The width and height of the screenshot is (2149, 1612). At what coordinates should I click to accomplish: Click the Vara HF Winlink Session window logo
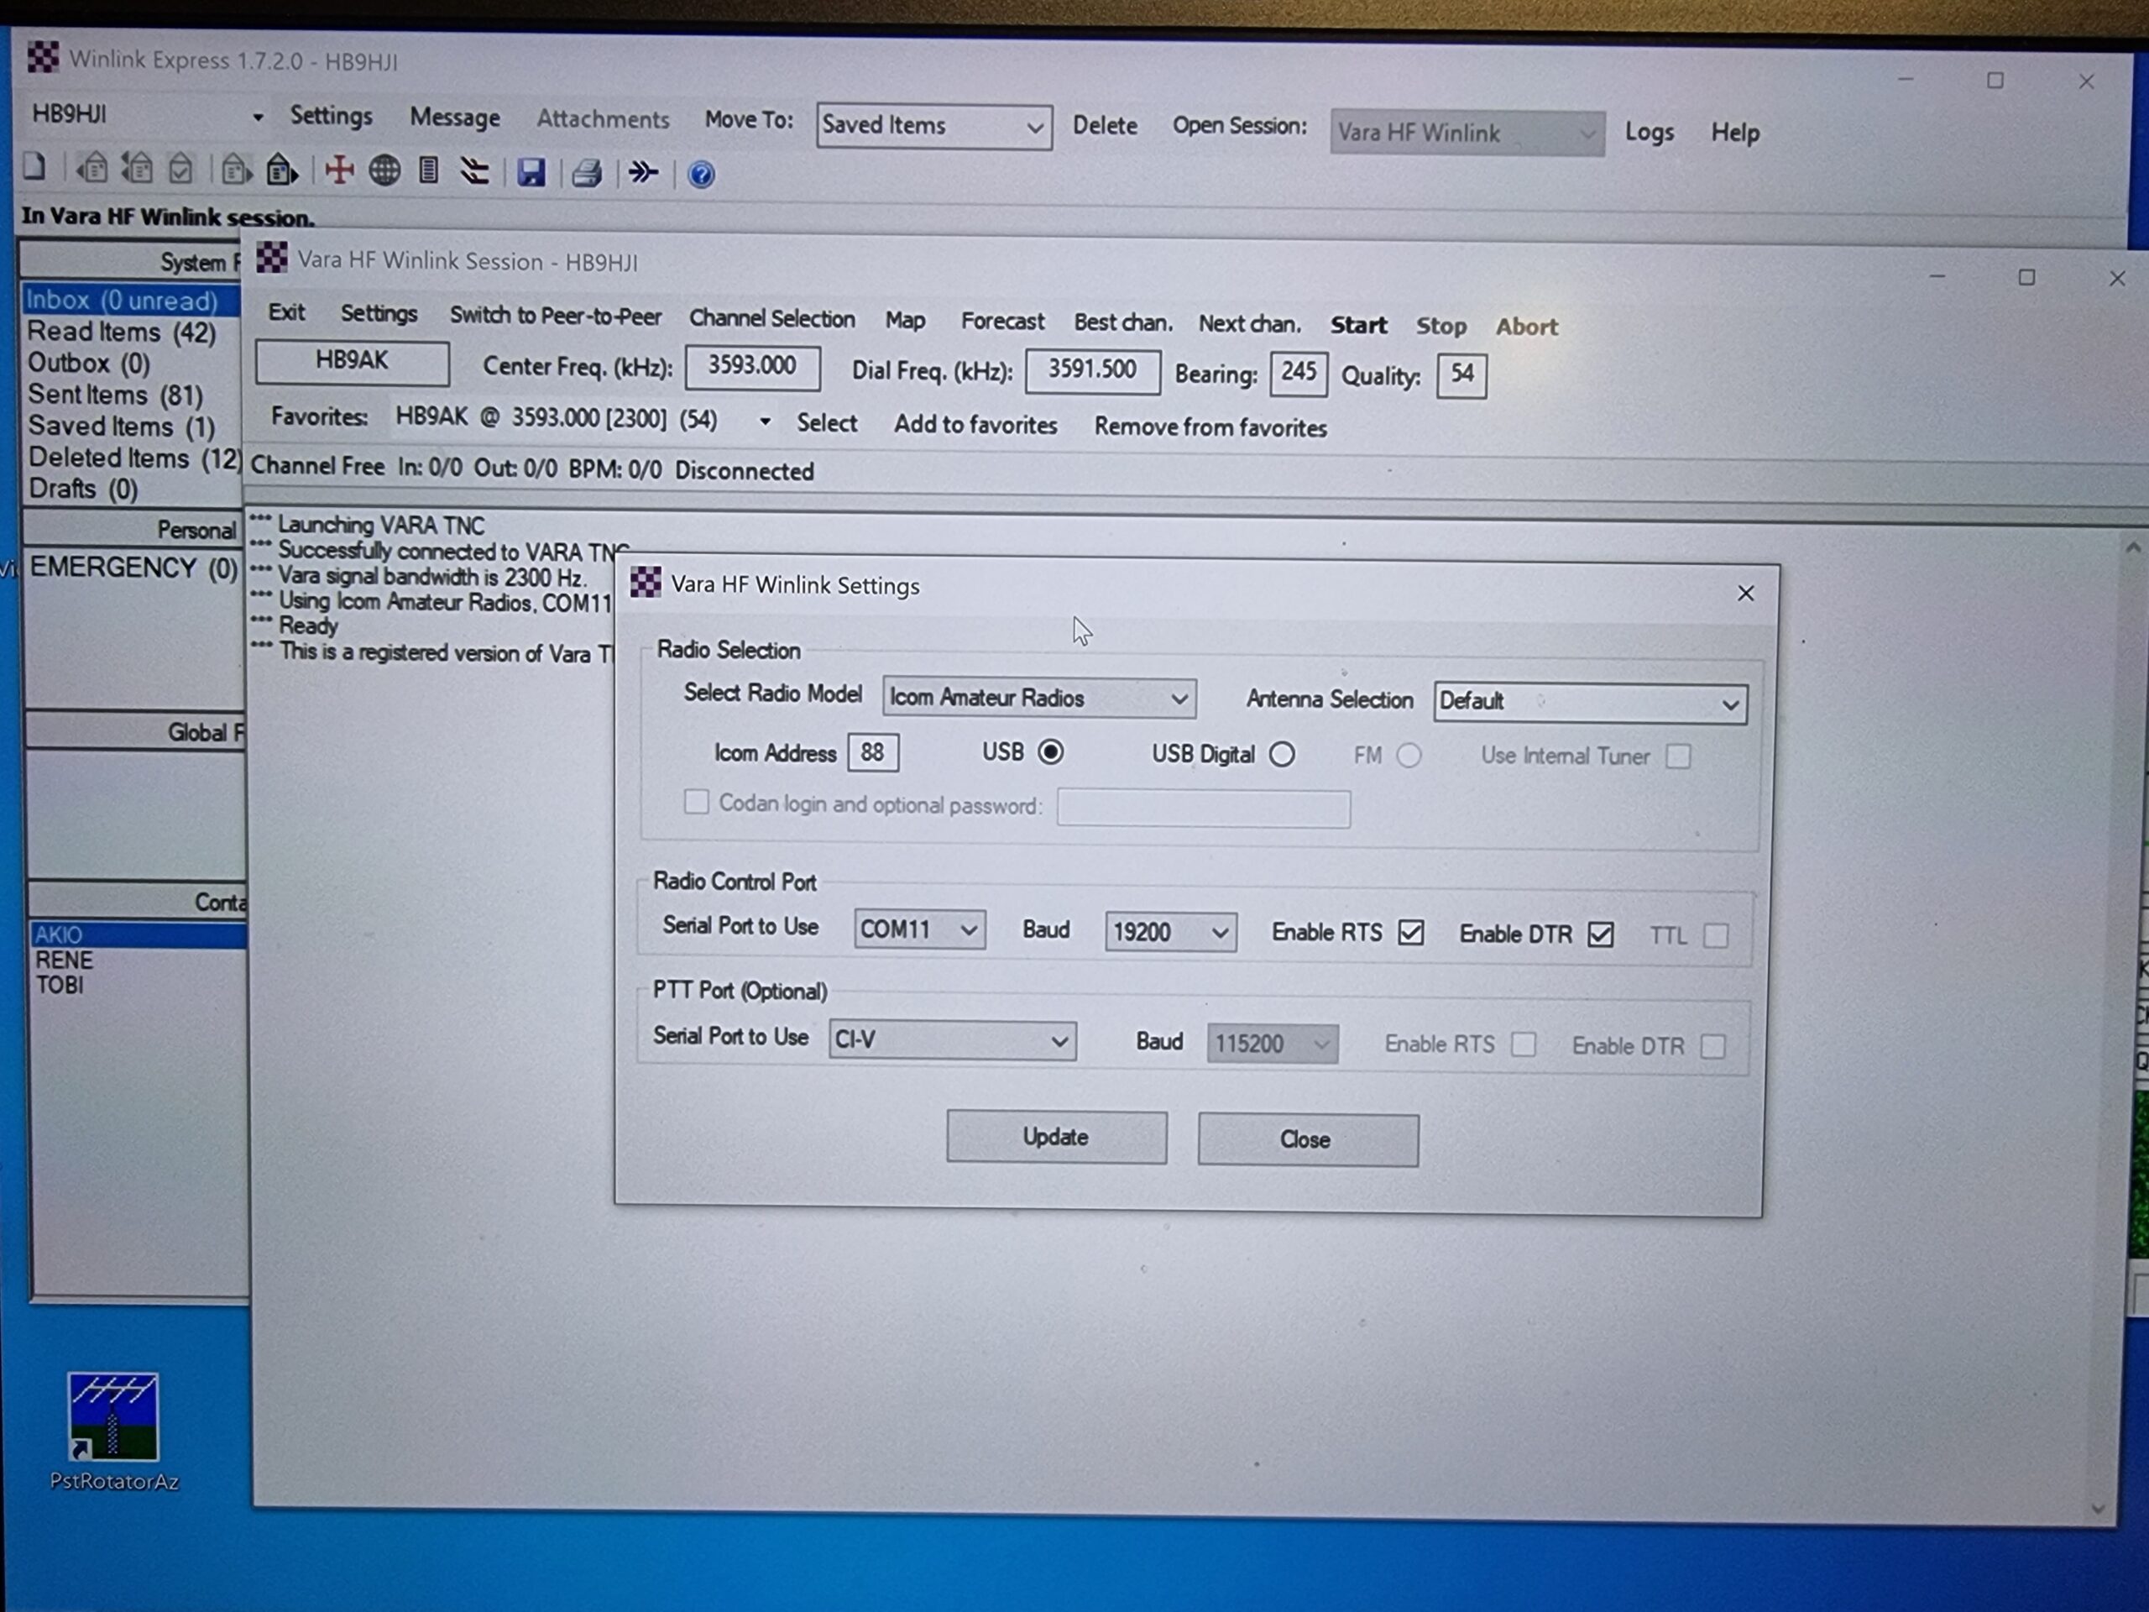(272, 259)
